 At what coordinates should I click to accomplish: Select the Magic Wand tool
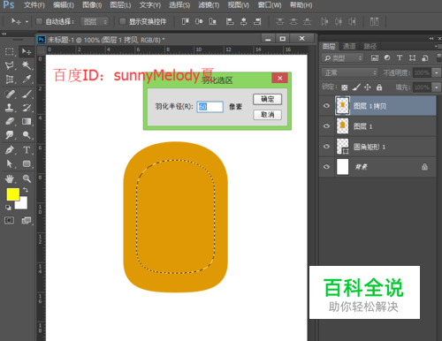pos(27,65)
